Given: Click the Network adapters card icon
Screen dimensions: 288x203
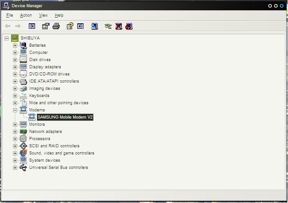Looking at the screenshot, I should [23, 132].
